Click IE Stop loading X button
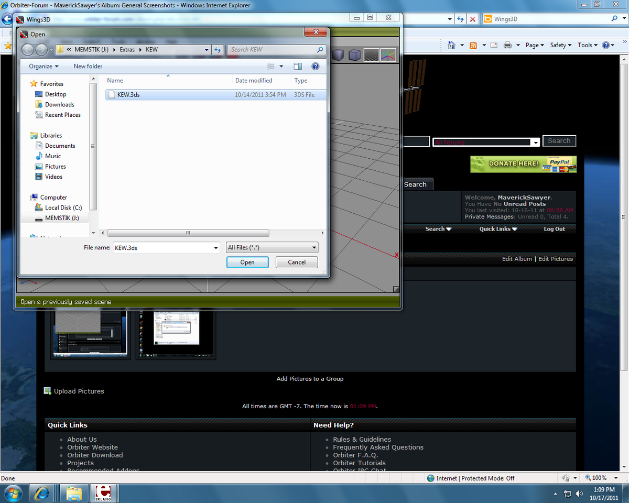This screenshot has height=503, width=629. tap(473, 19)
